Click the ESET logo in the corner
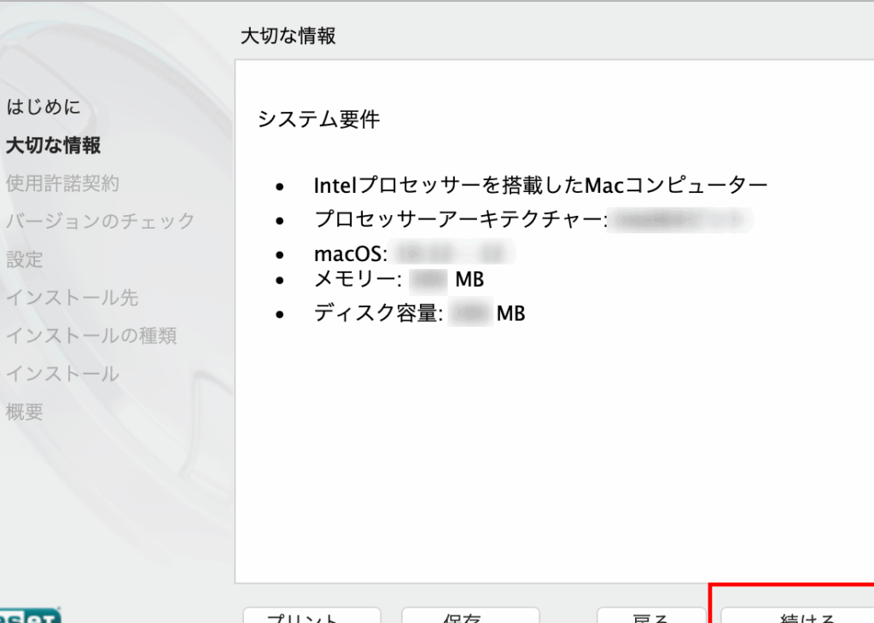The width and height of the screenshot is (874, 623). [28, 616]
